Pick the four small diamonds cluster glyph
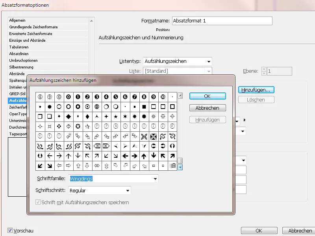315x236 pixels. tap(59, 126)
